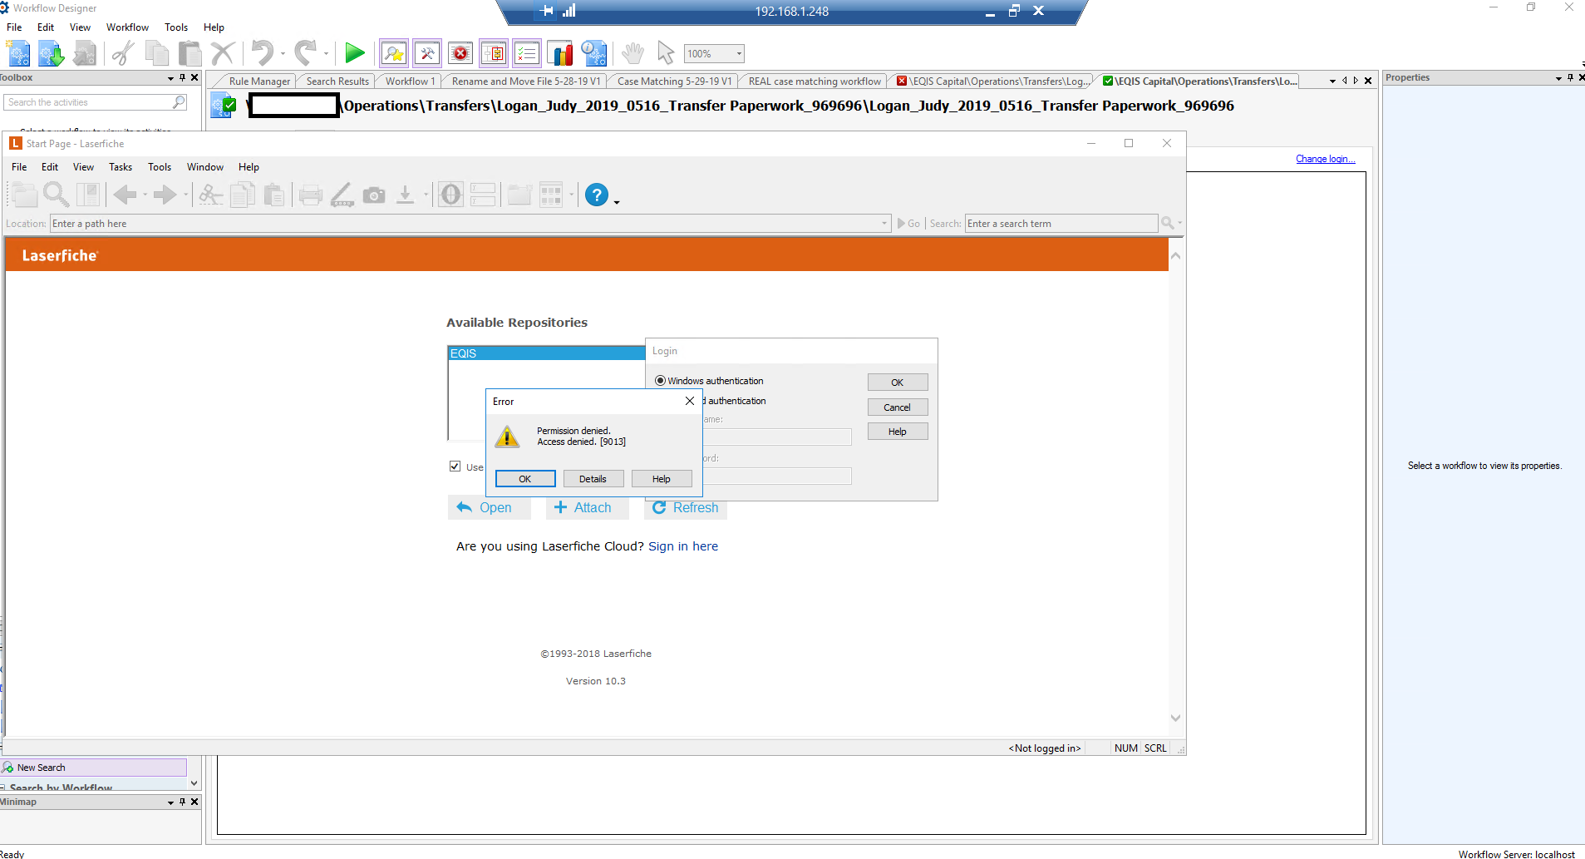Click the Laserfiche forward arrow icon
This screenshot has width=1585, height=859.
point(165,195)
